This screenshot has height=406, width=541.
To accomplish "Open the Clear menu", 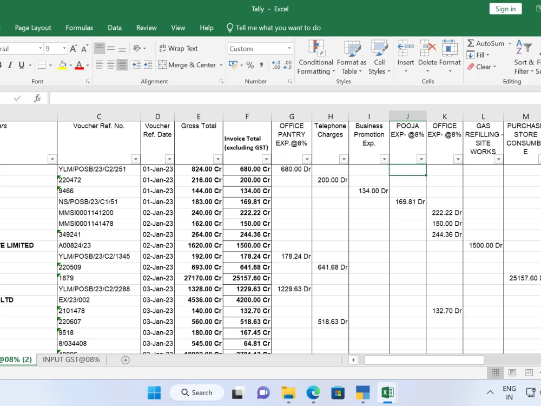I will click(x=481, y=67).
